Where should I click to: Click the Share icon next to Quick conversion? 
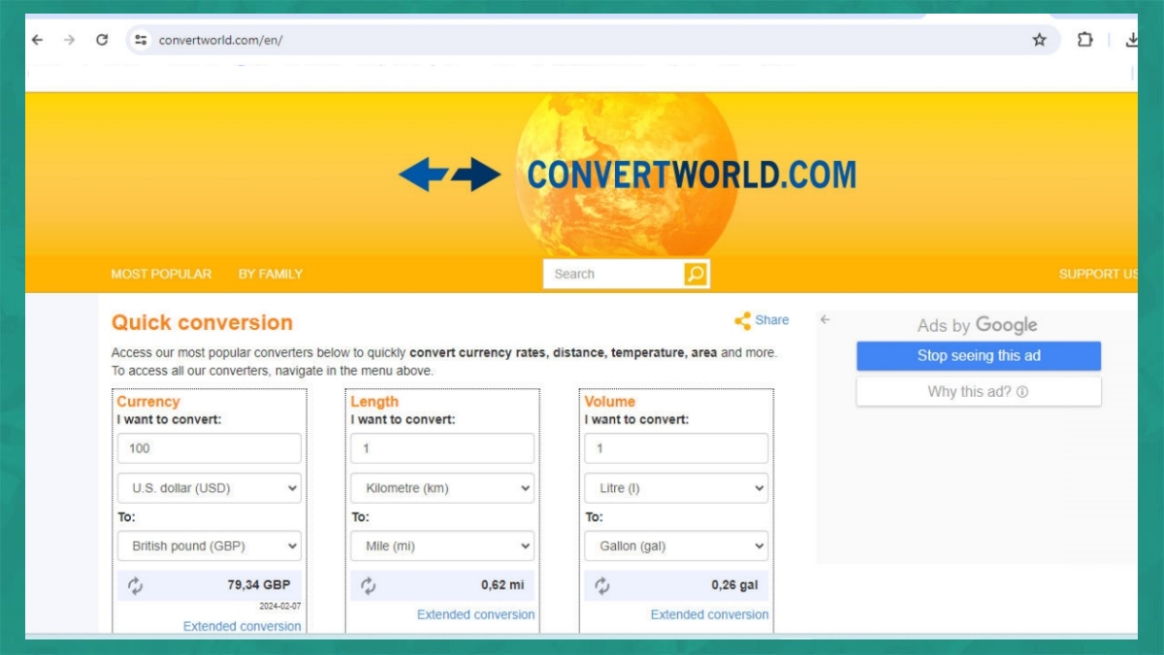(x=741, y=320)
